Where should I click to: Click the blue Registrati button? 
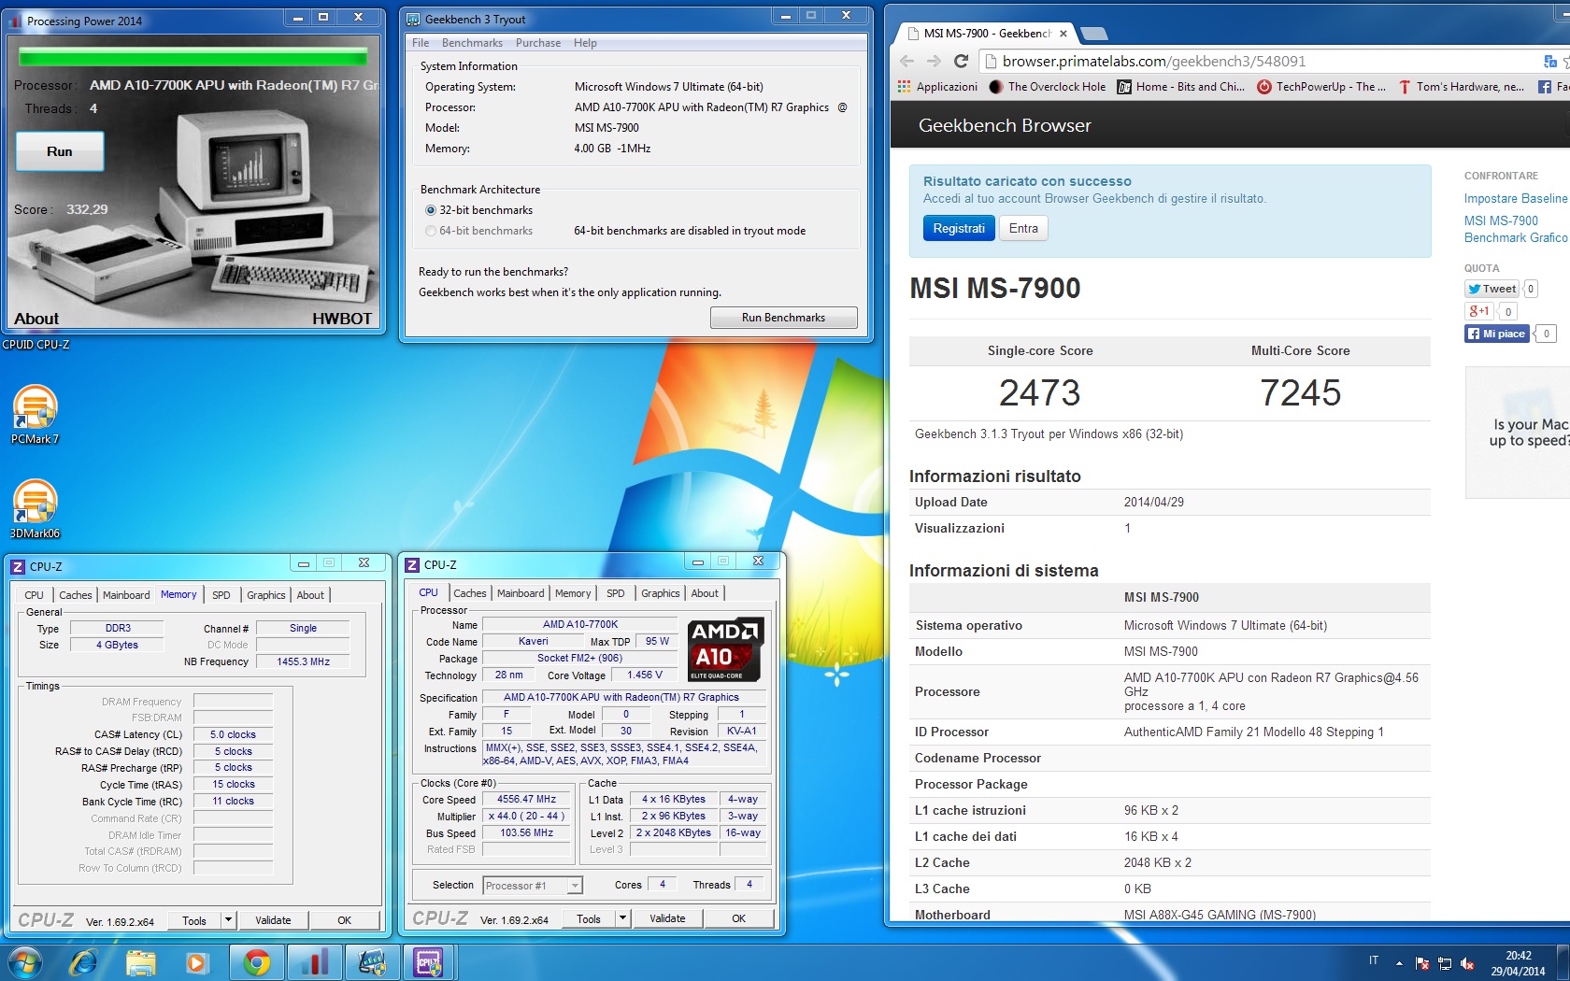(x=959, y=228)
